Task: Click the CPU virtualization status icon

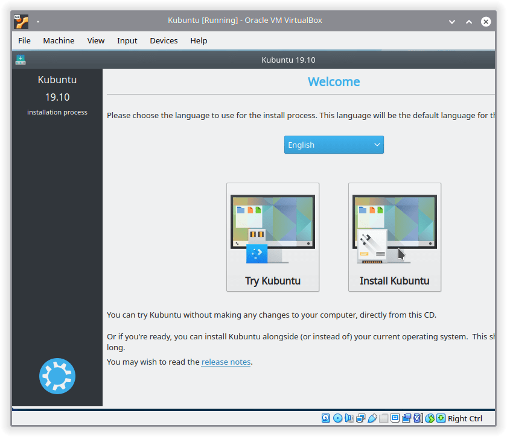Action: (418, 418)
